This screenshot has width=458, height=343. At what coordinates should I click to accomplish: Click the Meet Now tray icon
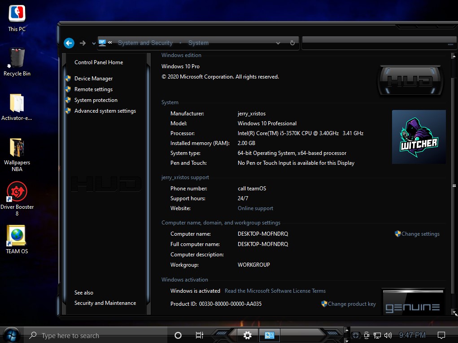click(x=366, y=335)
